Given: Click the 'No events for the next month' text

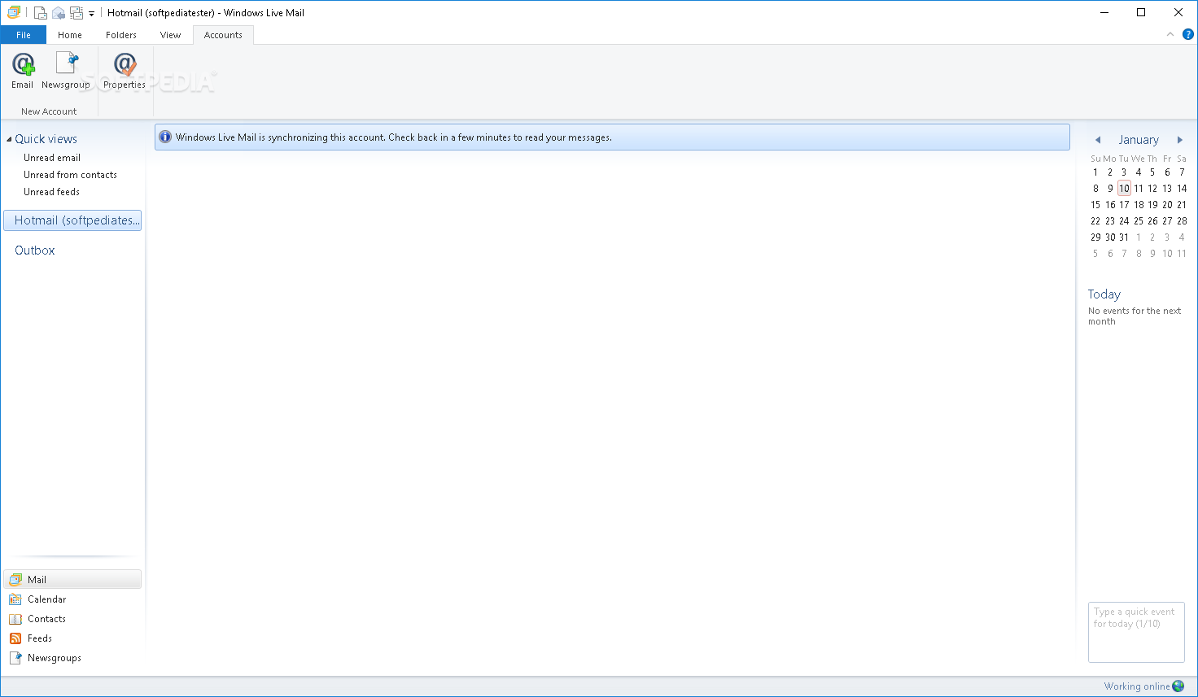Looking at the screenshot, I should click(x=1135, y=316).
